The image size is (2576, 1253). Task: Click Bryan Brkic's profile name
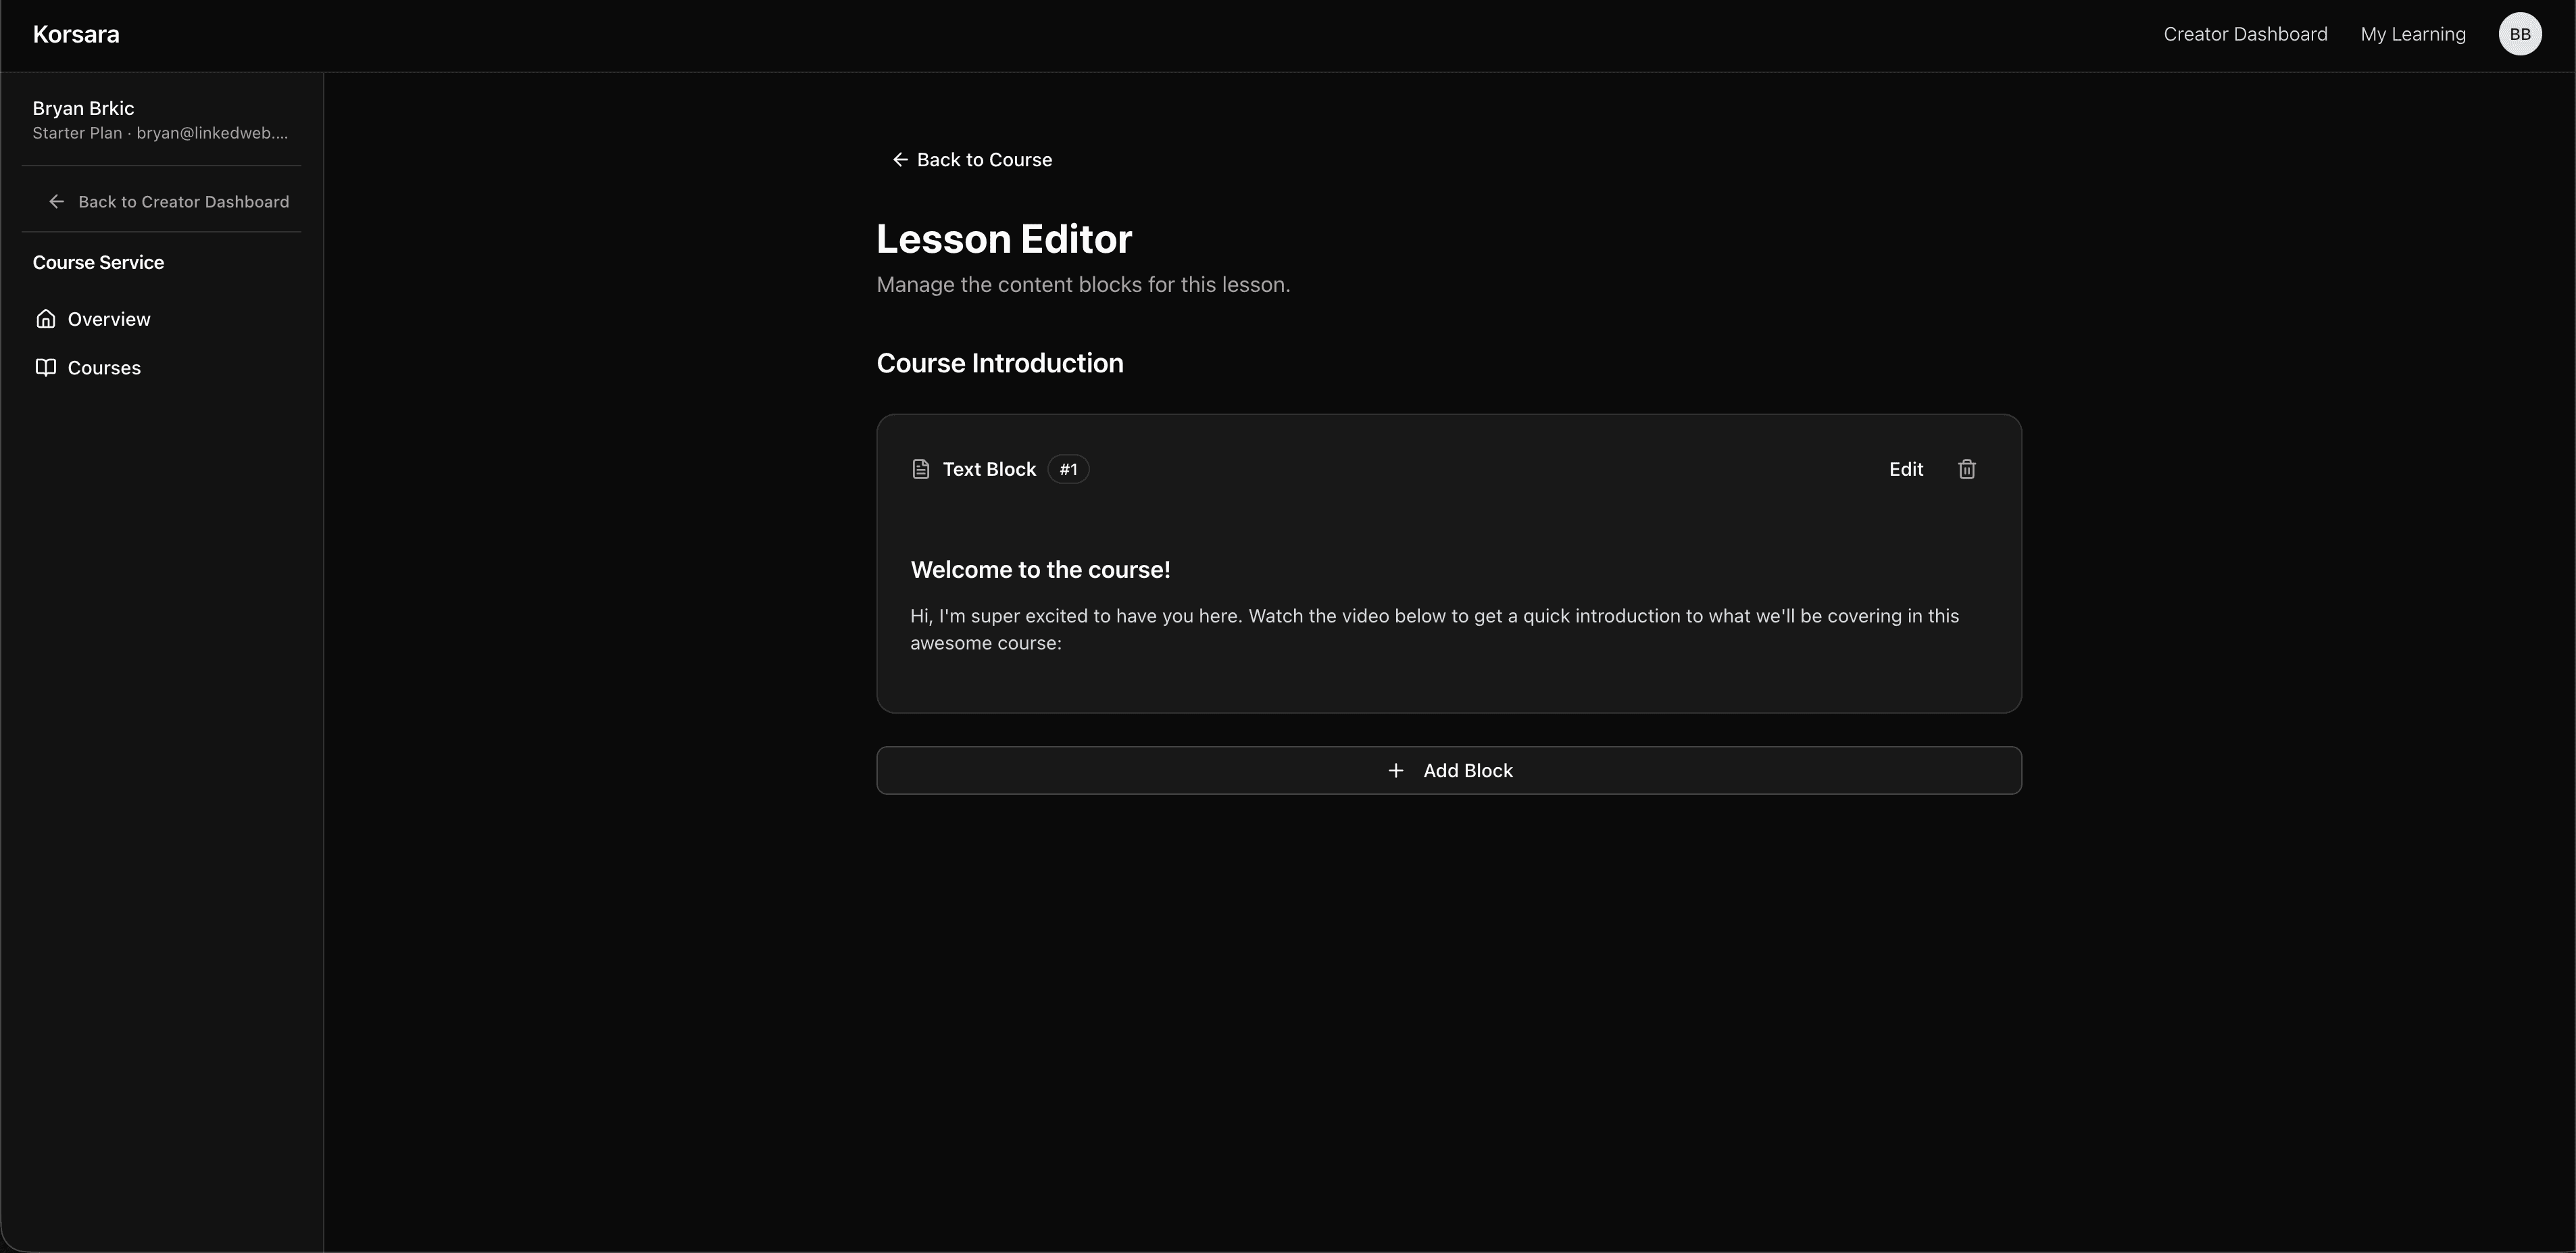pyautogui.click(x=83, y=108)
